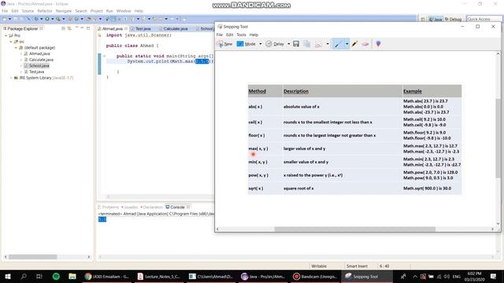Click the Debug bug icon in Eclipse toolbar
The height and width of the screenshot is (283, 504).
[x=36, y=19]
